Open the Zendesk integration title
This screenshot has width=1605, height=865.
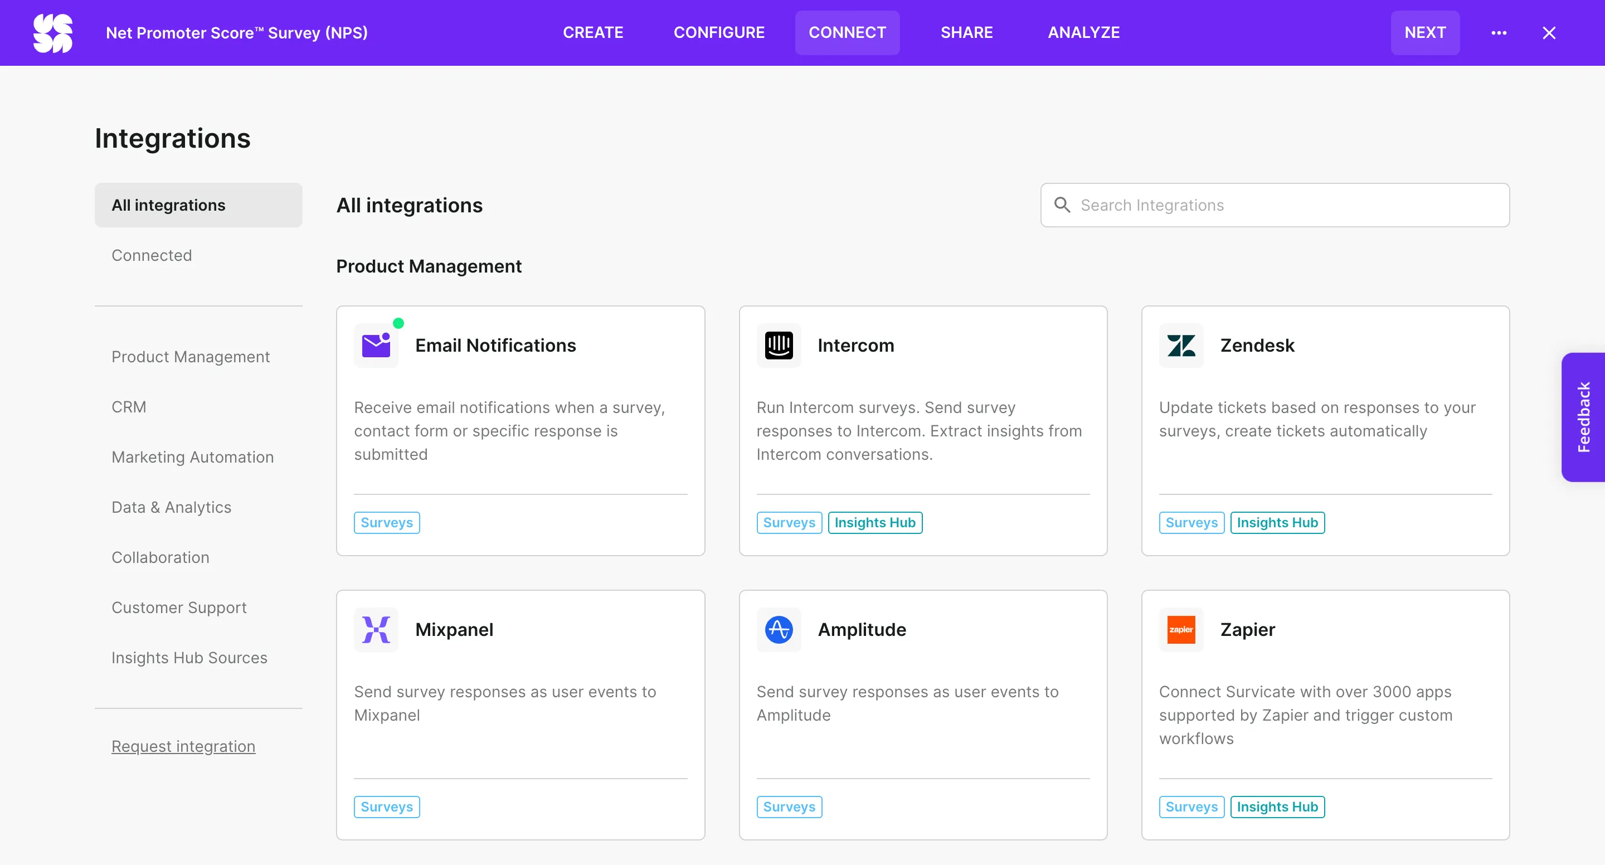coord(1257,345)
